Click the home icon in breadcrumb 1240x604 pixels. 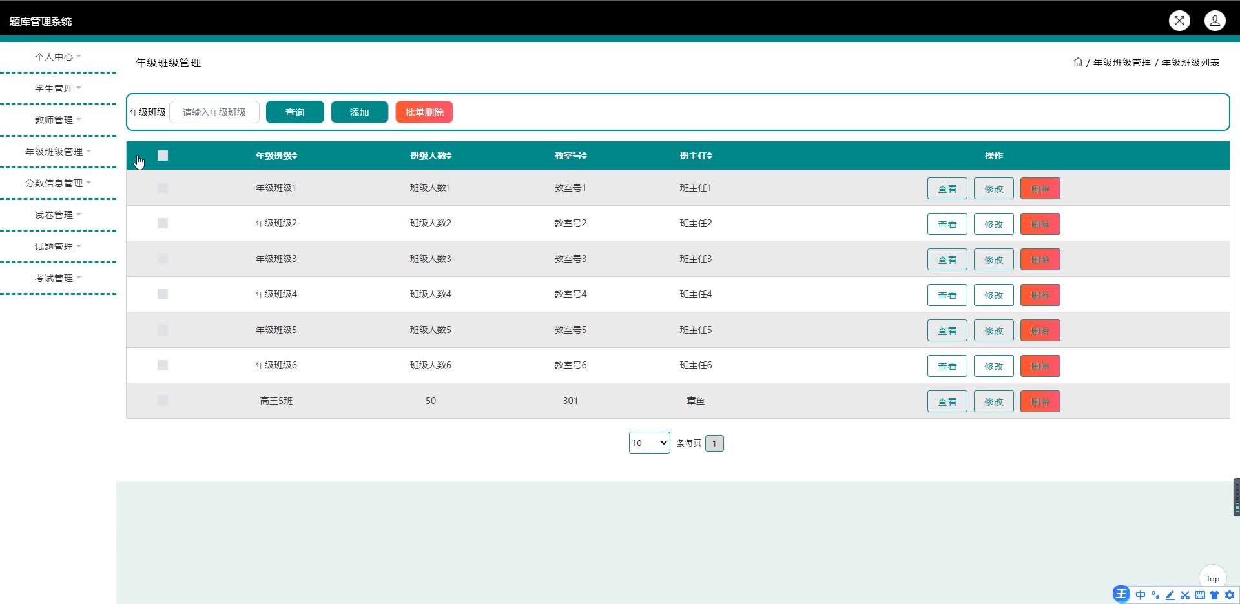1078,62
